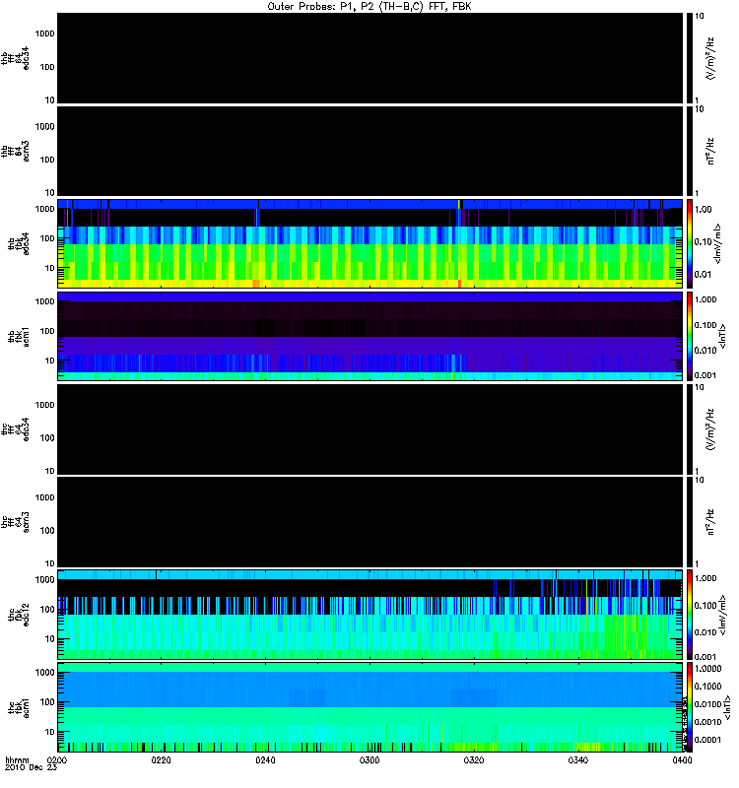The image size is (739, 788).
Task: Select the thc fff edc34 black spectrogram panel
Action: pos(370,429)
